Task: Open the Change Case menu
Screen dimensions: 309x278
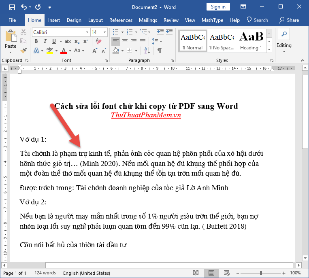Action: tap(79, 51)
